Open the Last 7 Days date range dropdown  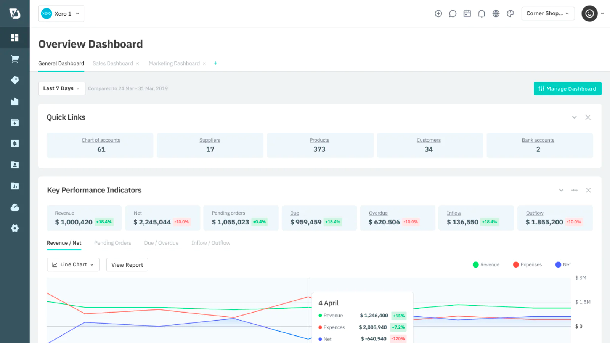61,88
